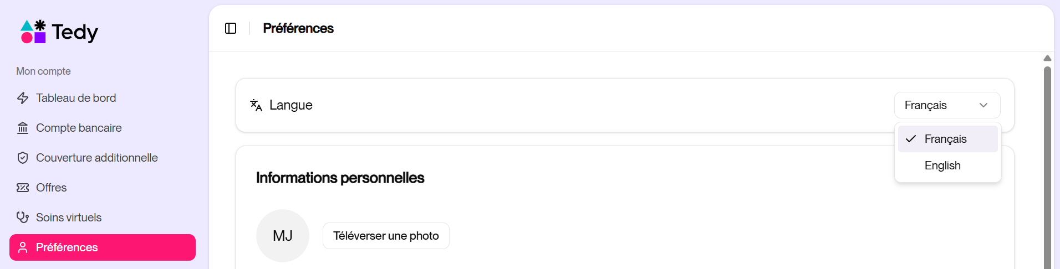Click the vertical scrollbar thumb
Screen dimensions: 1060x269
pyautogui.click(x=1047, y=166)
